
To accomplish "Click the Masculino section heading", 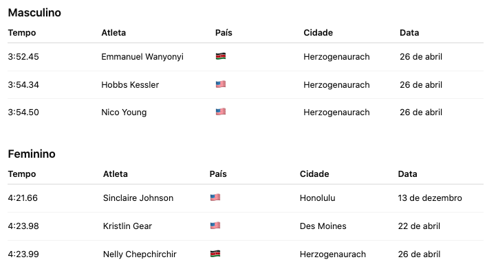I will (34, 12).
